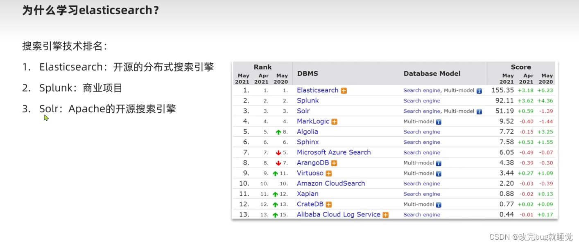
Task: Open the Microsoft Azure Search link
Action: [x=334, y=152]
